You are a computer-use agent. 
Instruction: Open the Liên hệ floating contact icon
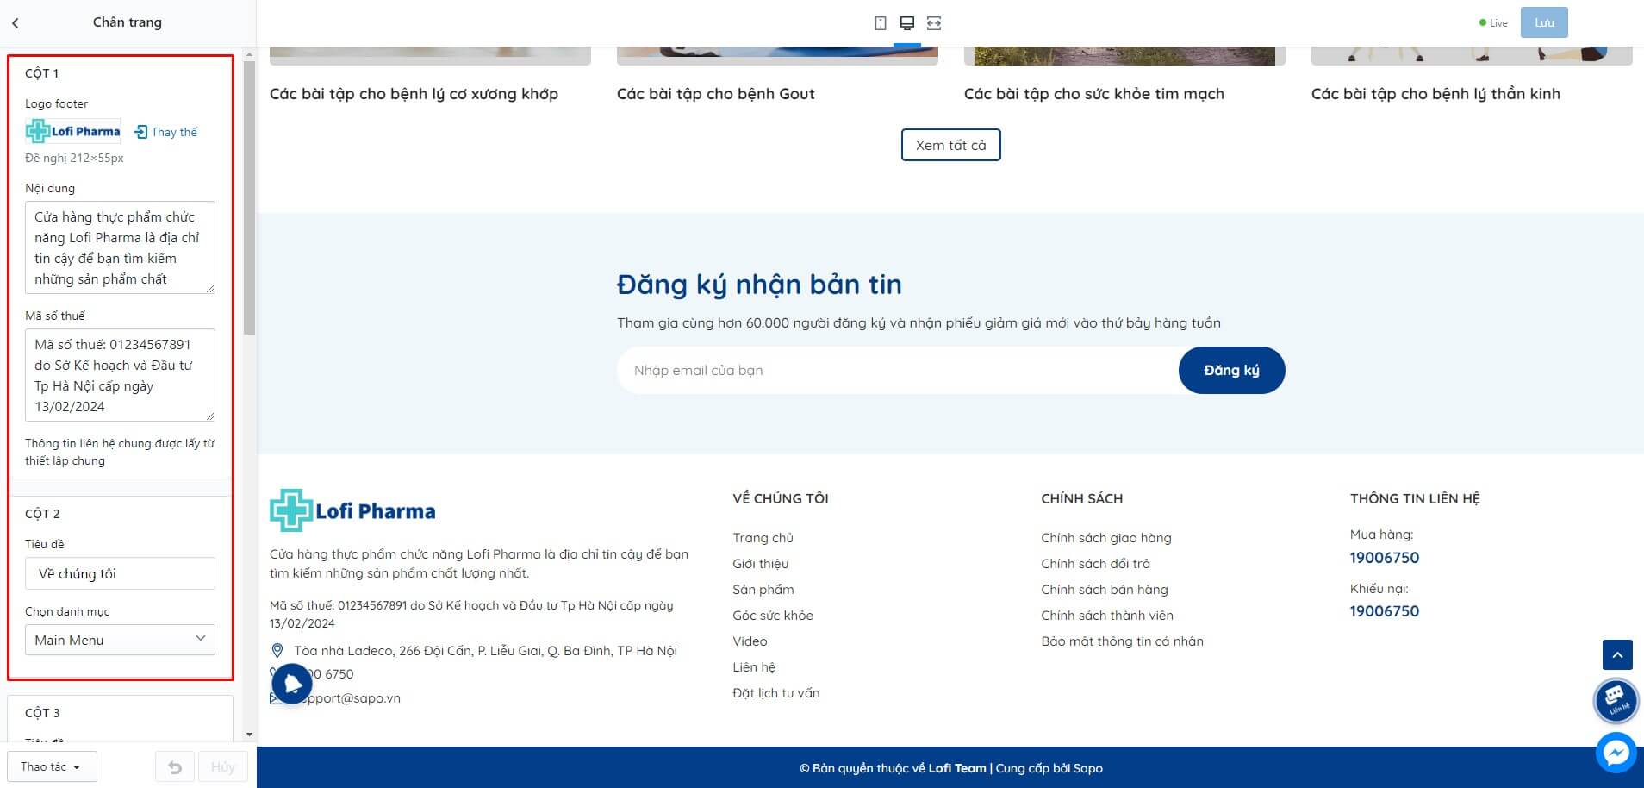tap(1616, 700)
